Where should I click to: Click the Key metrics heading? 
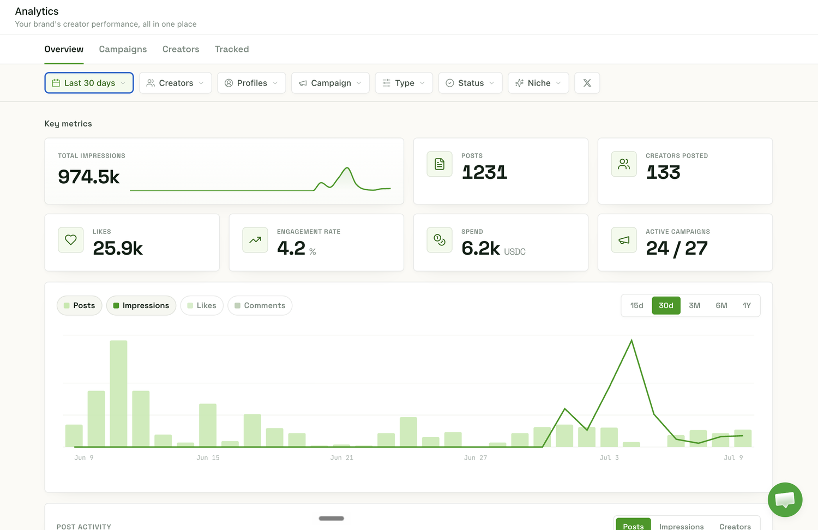(x=68, y=124)
